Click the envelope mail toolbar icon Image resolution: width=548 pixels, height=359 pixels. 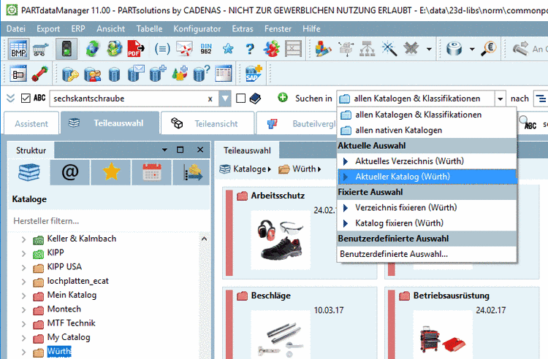coord(185,49)
